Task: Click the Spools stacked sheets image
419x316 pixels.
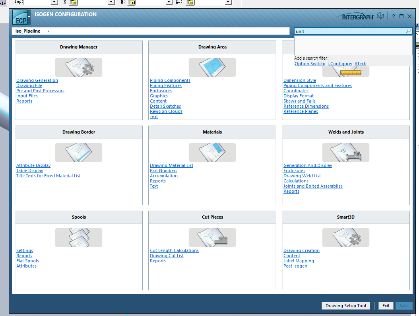Action: click(x=79, y=237)
